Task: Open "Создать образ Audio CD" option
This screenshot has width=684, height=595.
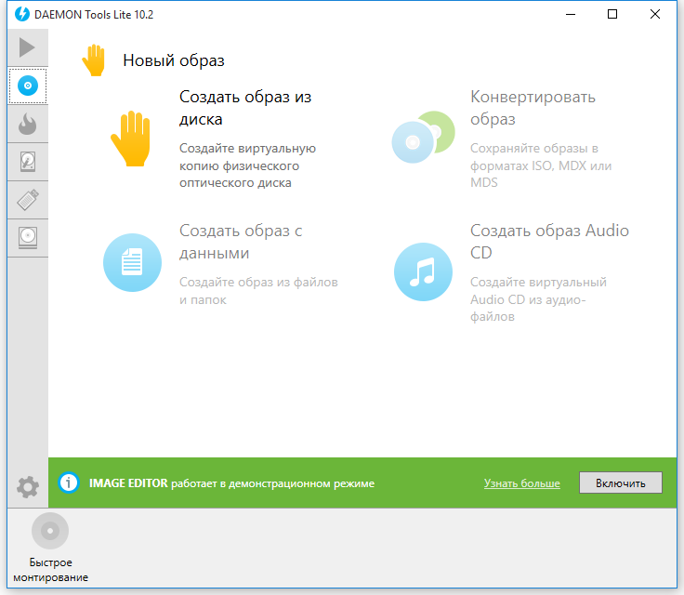Action: pos(548,242)
